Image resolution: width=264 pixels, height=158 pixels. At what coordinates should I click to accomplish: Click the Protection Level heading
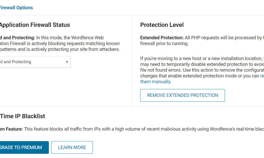(x=162, y=25)
